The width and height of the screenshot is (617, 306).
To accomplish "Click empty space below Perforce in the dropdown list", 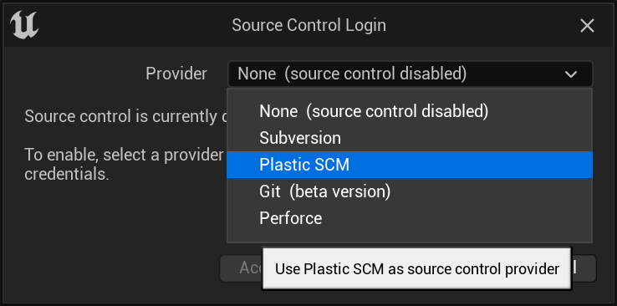I will point(410,237).
